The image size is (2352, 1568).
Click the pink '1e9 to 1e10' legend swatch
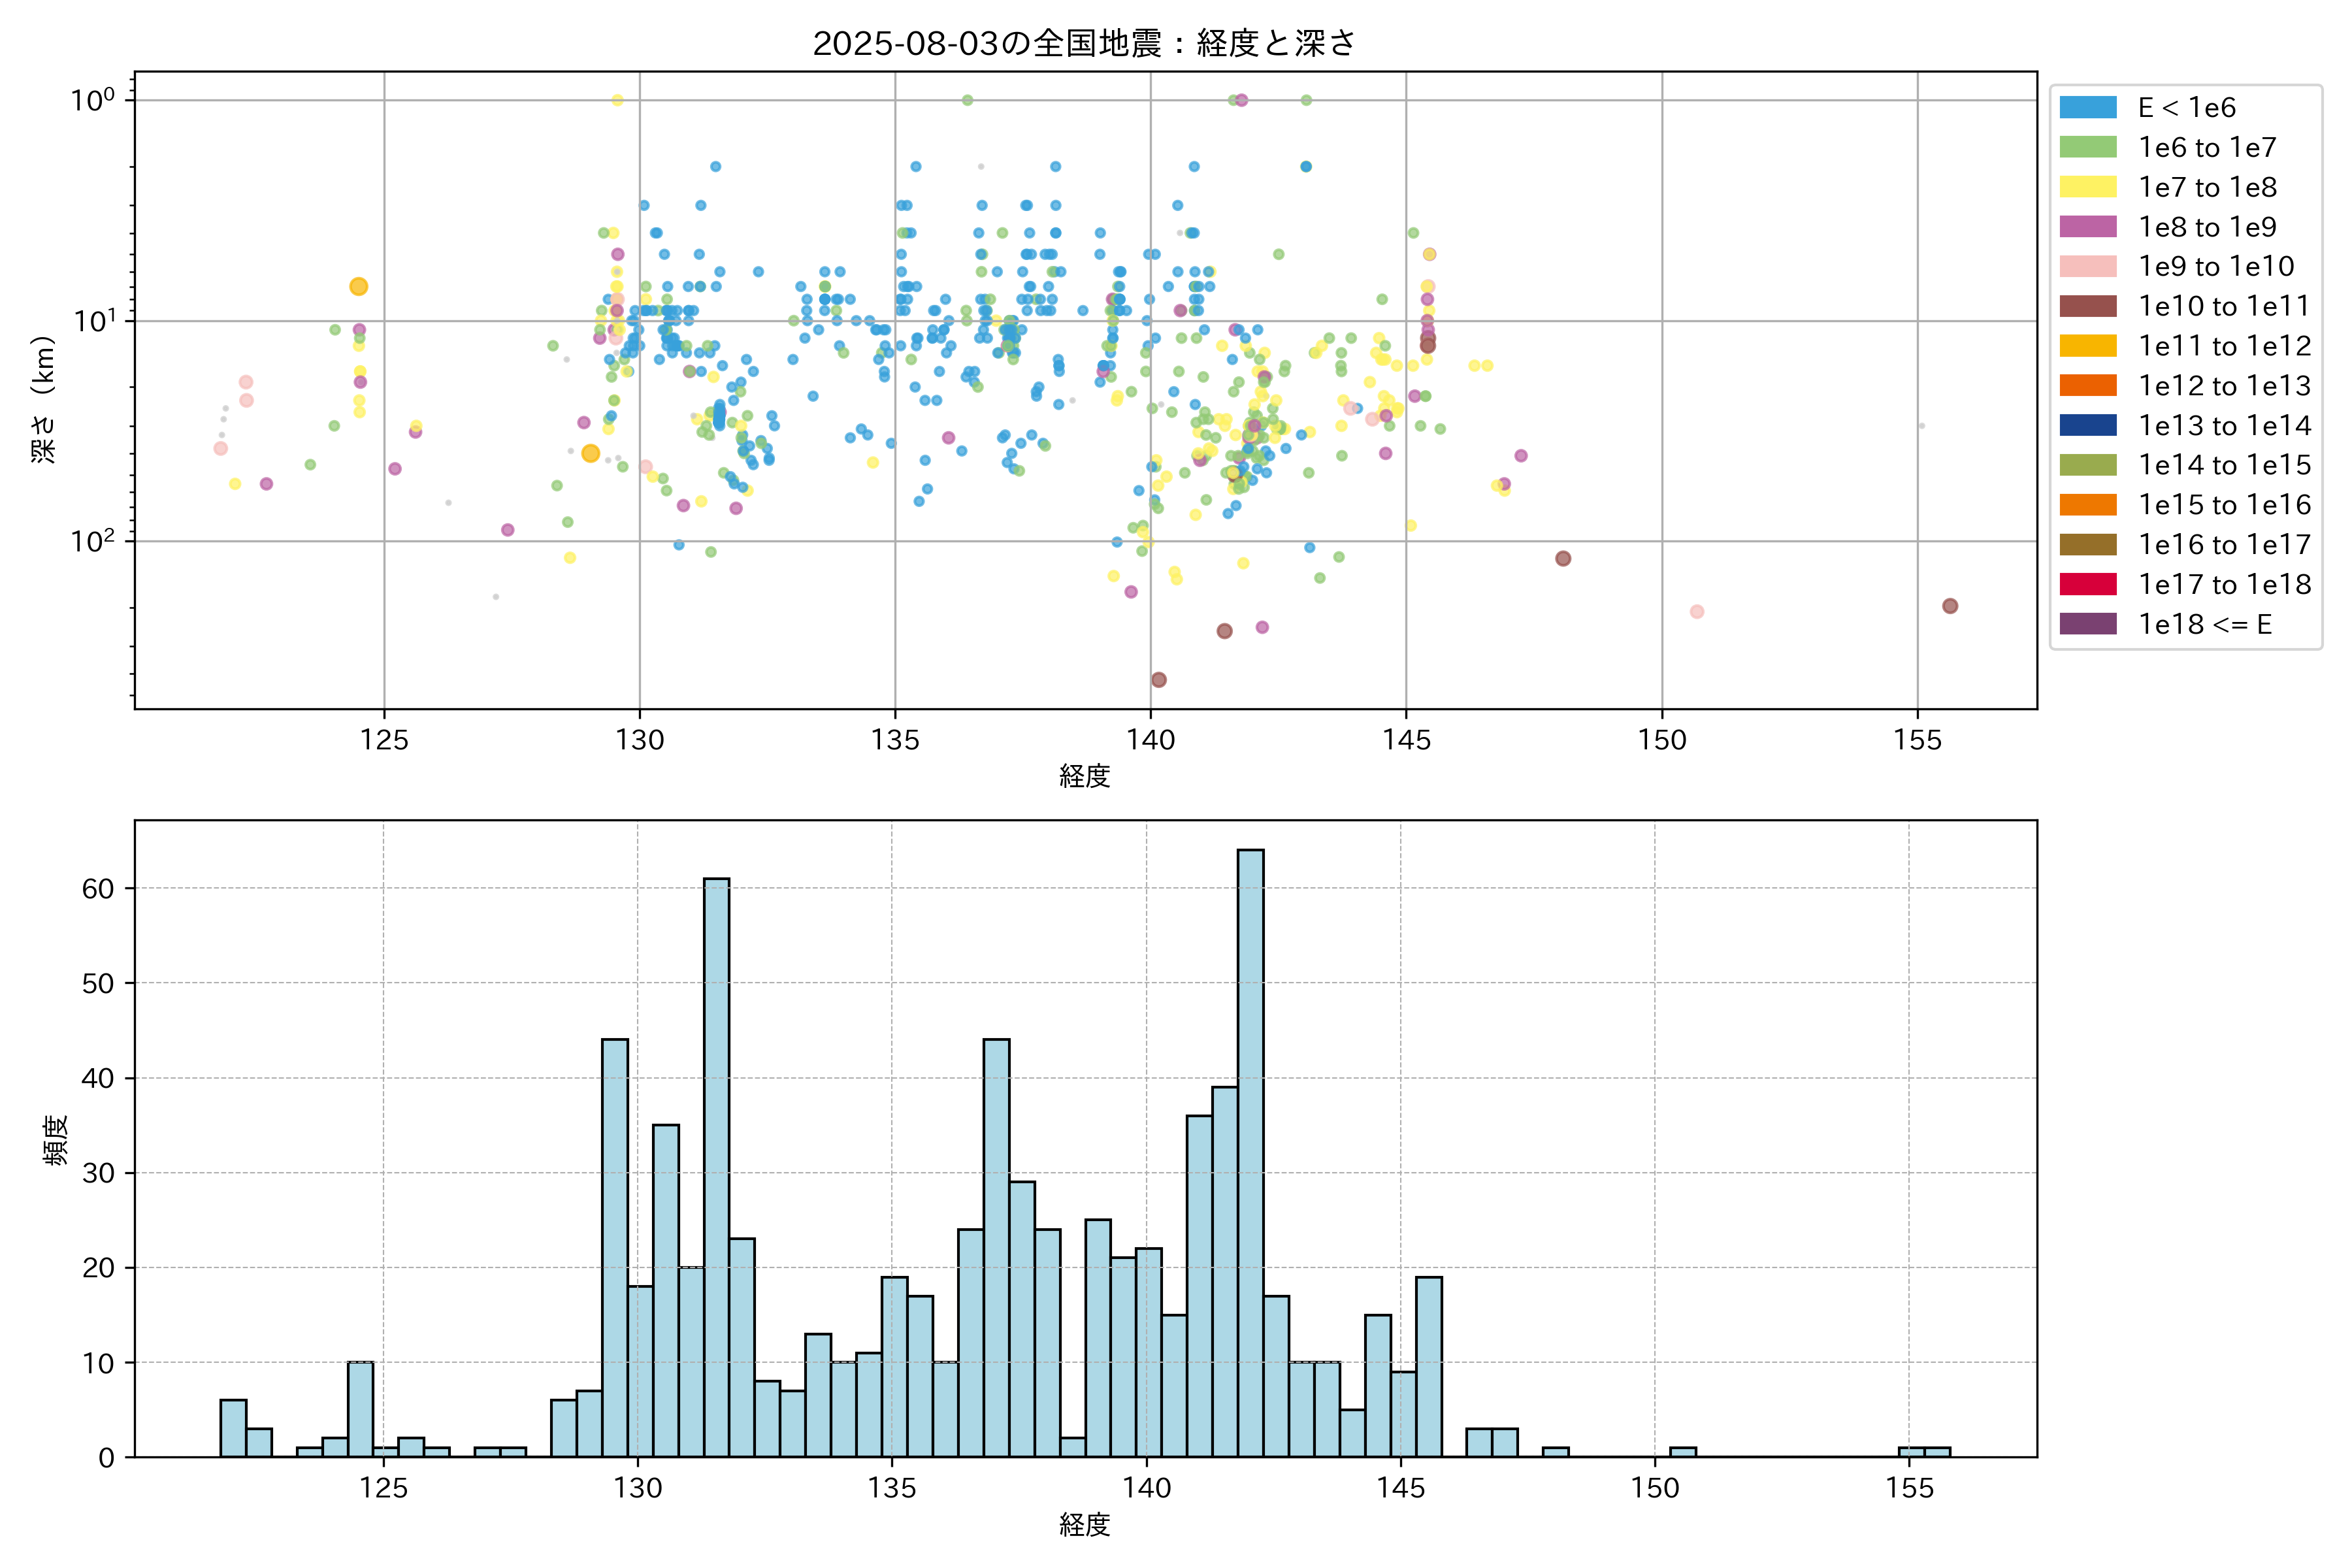point(2088,267)
